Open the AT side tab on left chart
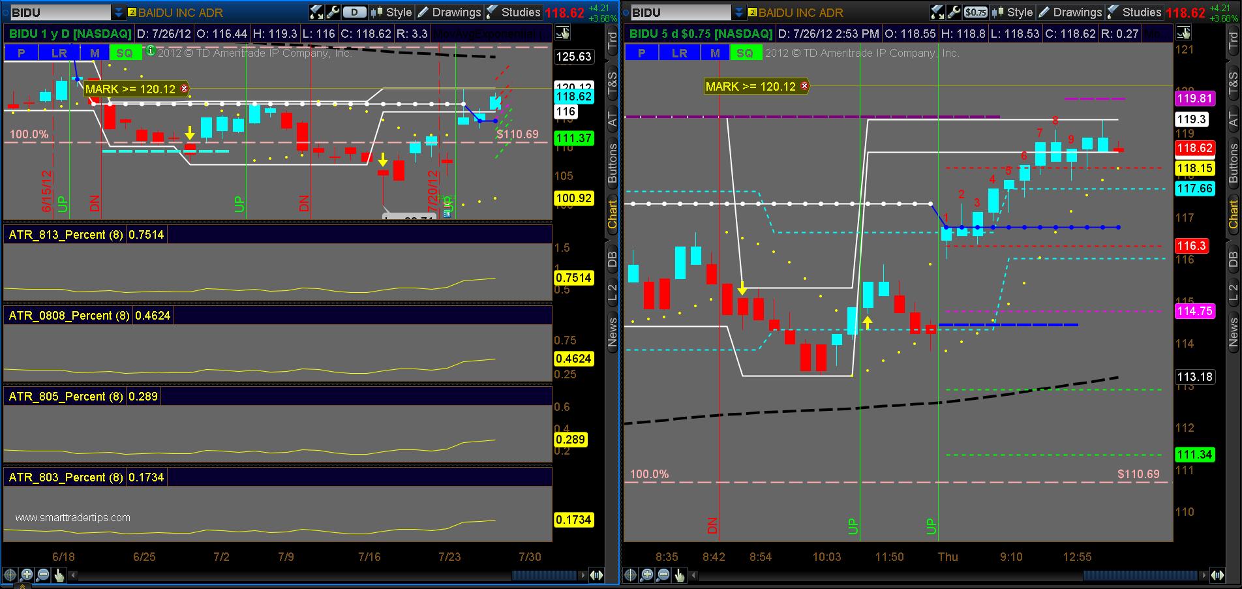This screenshot has height=589, width=1242. [613, 119]
